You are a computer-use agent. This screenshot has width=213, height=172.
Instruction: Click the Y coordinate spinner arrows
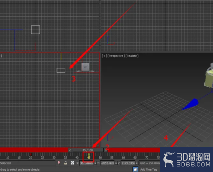116,163
